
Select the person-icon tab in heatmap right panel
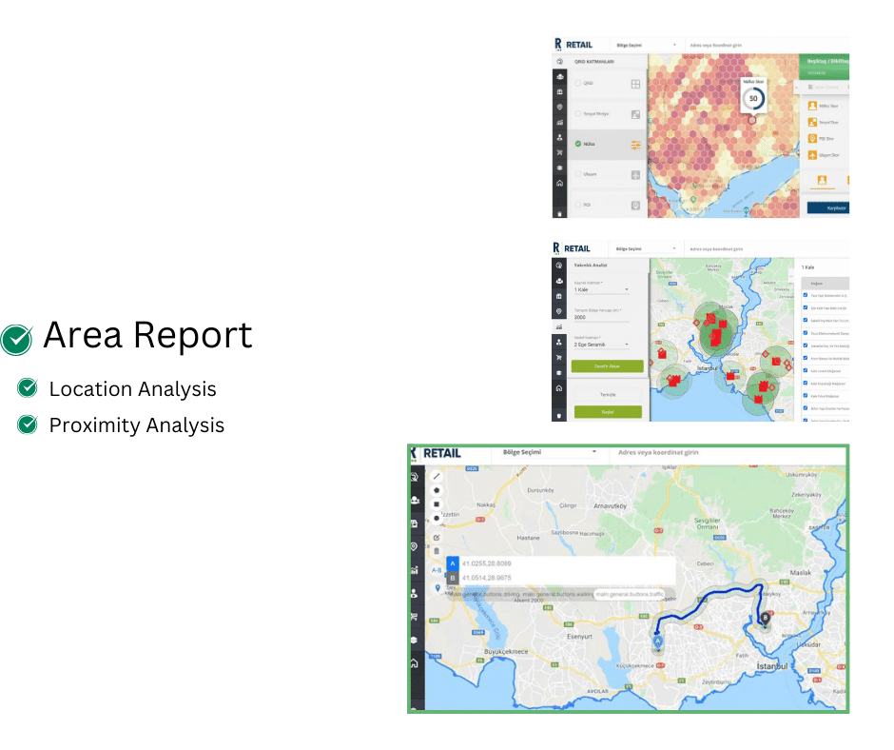point(822,181)
